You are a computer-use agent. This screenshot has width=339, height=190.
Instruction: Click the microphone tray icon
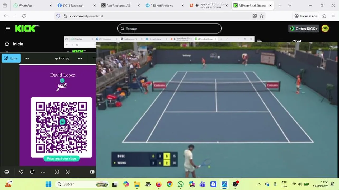point(275,184)
